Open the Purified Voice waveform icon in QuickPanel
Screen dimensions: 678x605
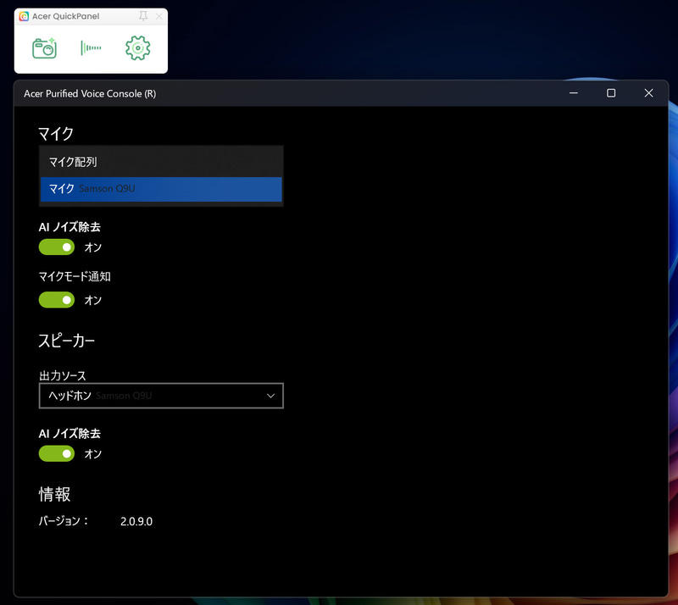(91, 48)
